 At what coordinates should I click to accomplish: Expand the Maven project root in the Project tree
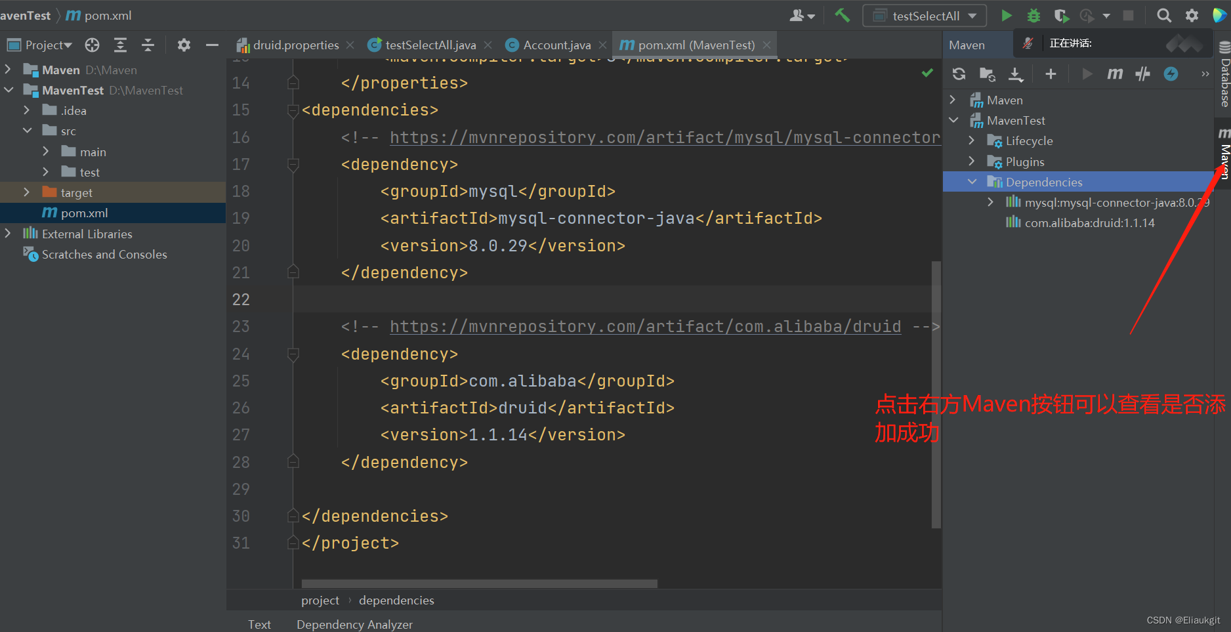(x=8, y=69)
